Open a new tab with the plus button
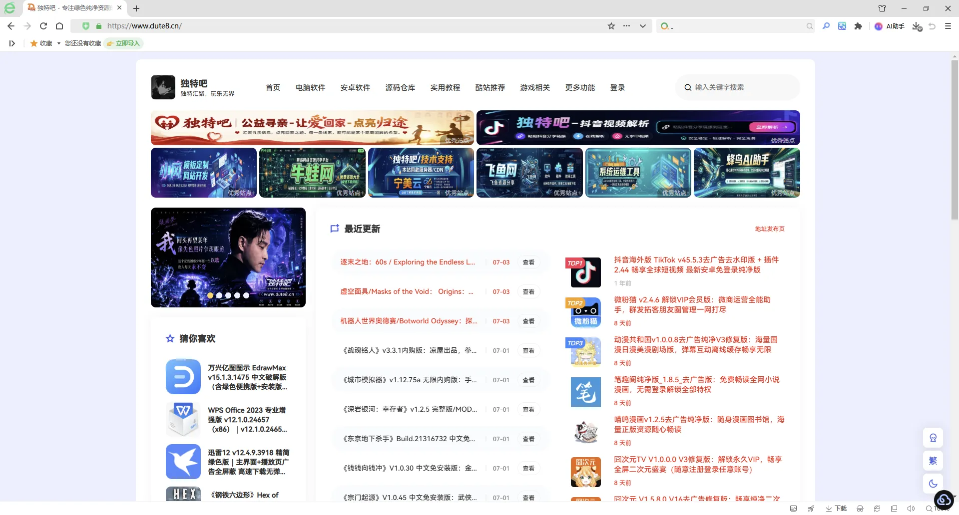959x515 pixels. (x=136, y=8)
